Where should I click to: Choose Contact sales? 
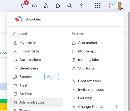90,81
